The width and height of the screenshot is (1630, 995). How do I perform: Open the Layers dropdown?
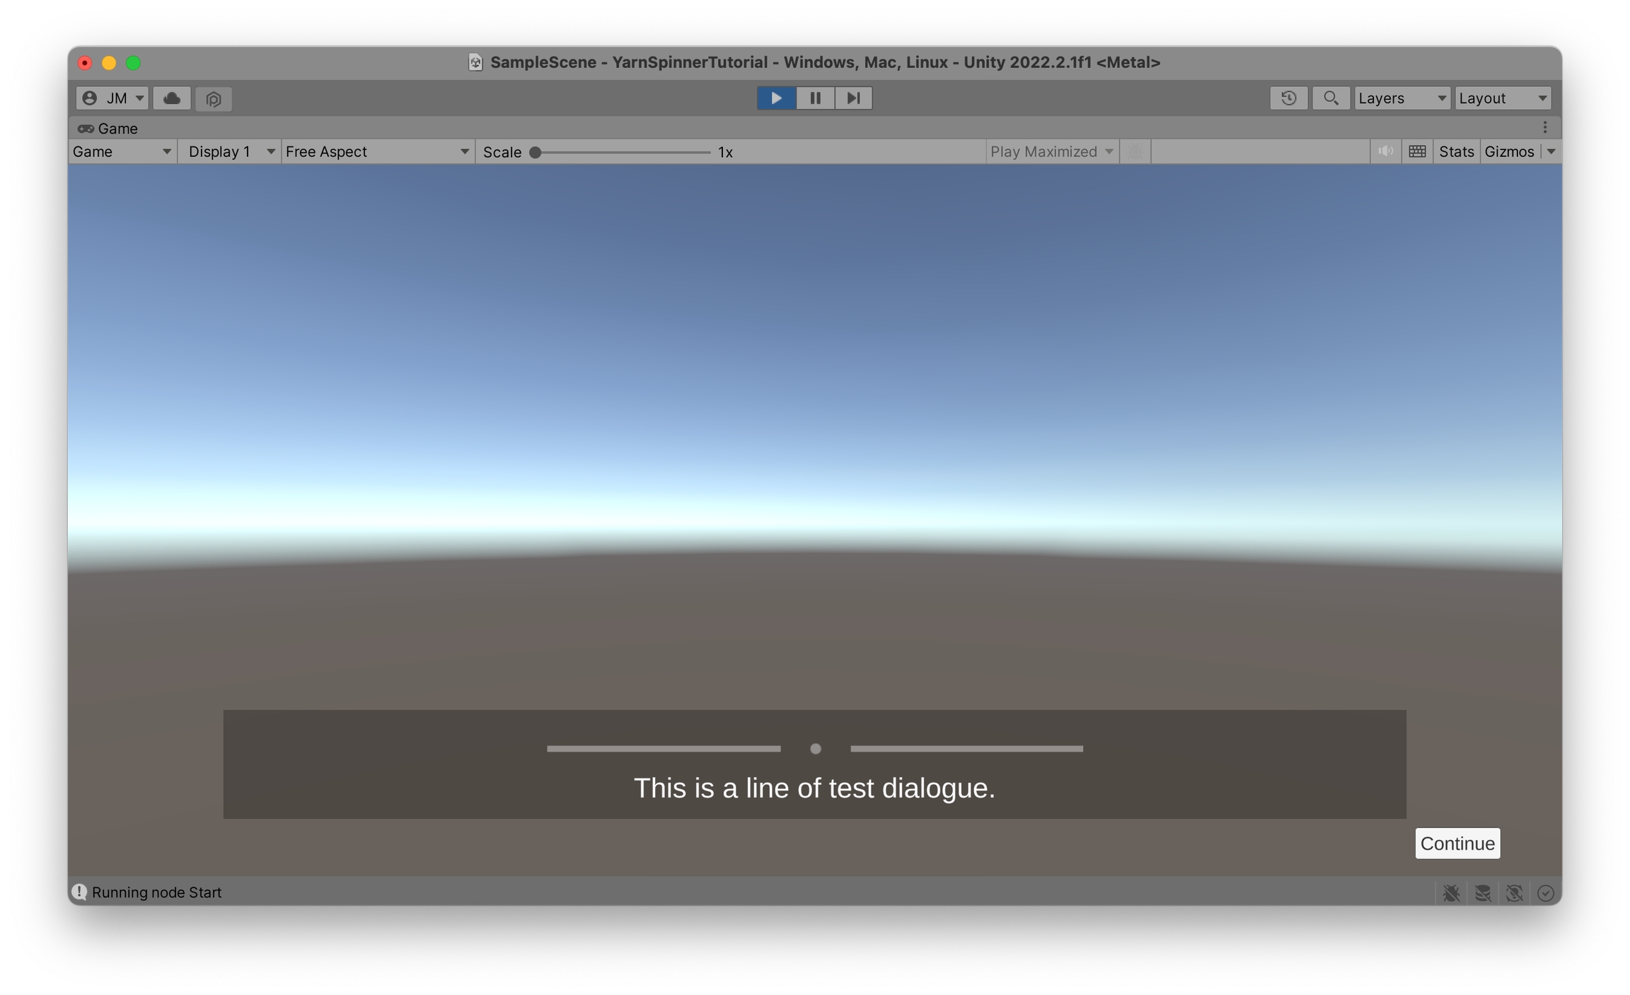pyautogui.click(x=1401, y=98)
